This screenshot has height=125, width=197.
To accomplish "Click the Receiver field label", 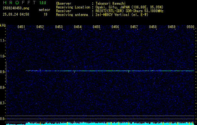I will (x=64, y=11).
